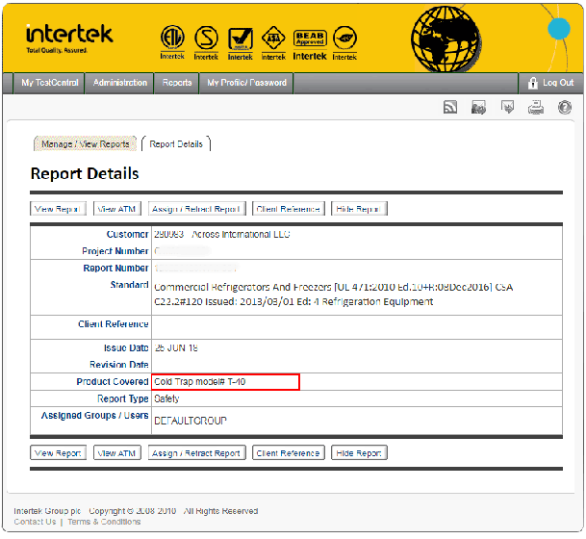This screenshot has width=586, height=539.
Task: Open the Administration menu
Action: 120,83
